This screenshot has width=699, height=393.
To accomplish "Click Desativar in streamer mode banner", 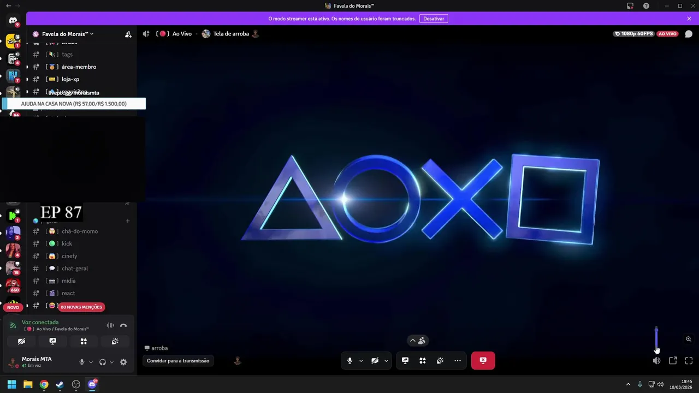I will [x=434, y=19].
